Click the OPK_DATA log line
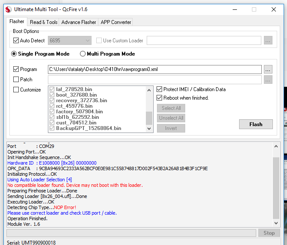This screenshot has height=245, width=287. click(108, 168)
